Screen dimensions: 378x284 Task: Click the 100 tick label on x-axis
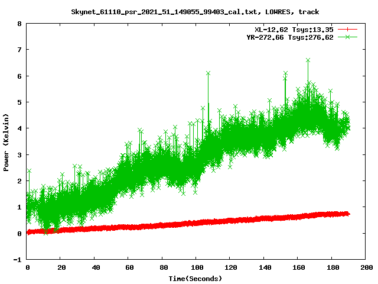(196, 267)
